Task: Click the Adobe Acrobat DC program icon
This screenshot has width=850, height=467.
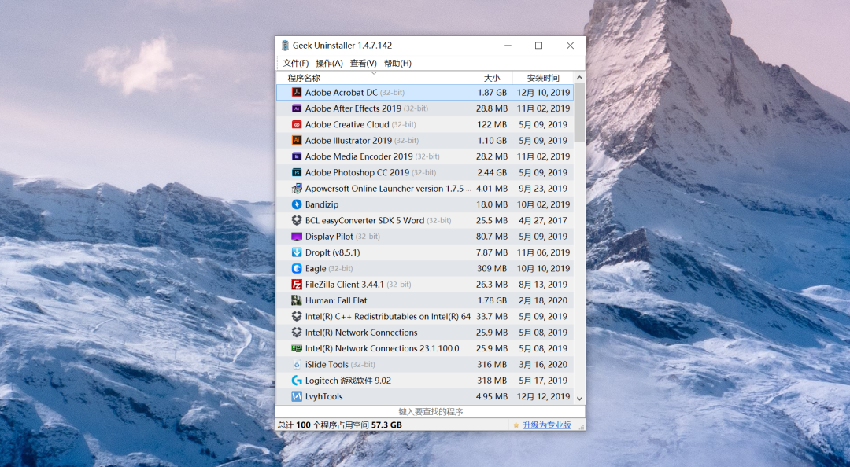Action: [x=297, y=93]
